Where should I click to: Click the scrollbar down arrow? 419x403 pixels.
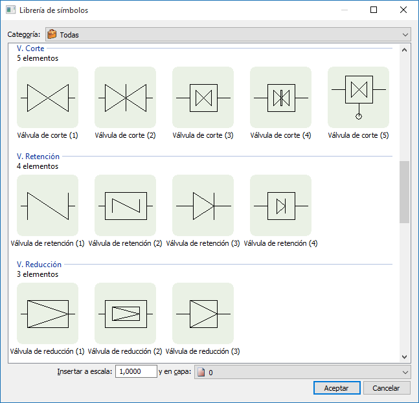point(404,357)
